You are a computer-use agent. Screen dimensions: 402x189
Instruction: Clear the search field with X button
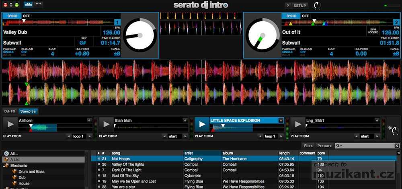pyautogui.click(x=397, y=146)
